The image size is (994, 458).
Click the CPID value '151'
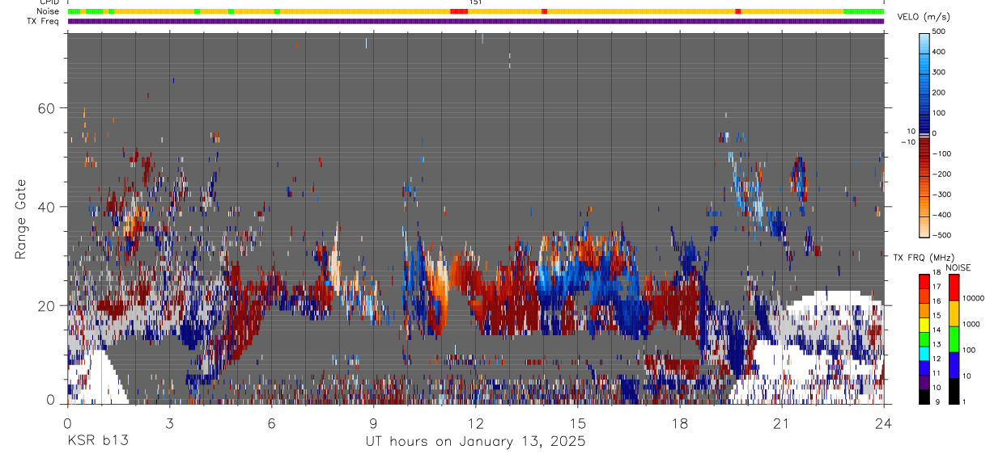pos(476,2)
